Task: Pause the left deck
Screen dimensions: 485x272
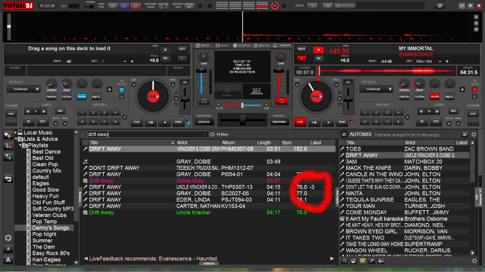Action: [x=150, y=122]
